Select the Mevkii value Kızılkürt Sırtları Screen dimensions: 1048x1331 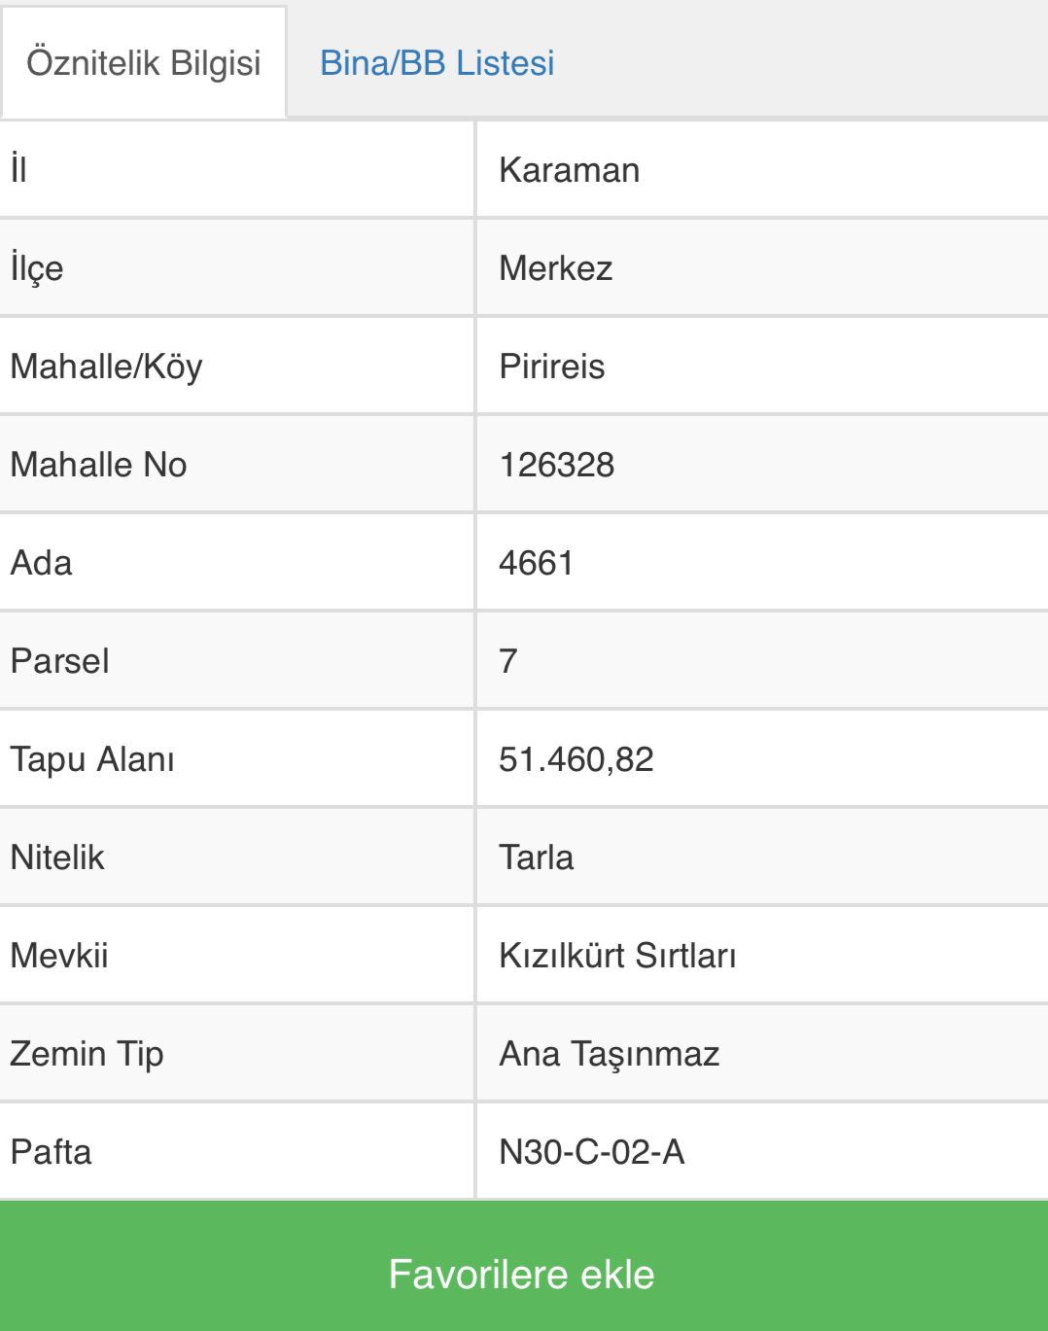[617, 956]
